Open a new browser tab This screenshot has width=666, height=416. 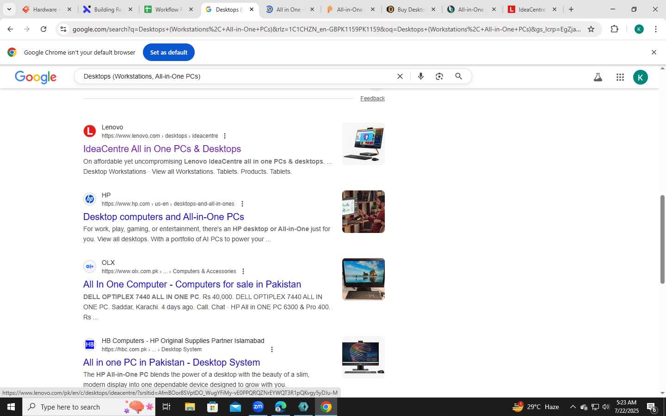(x=571, y=9)
